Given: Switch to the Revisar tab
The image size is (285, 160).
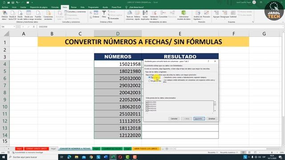Looking at the screenshot, I should point(73,7).
